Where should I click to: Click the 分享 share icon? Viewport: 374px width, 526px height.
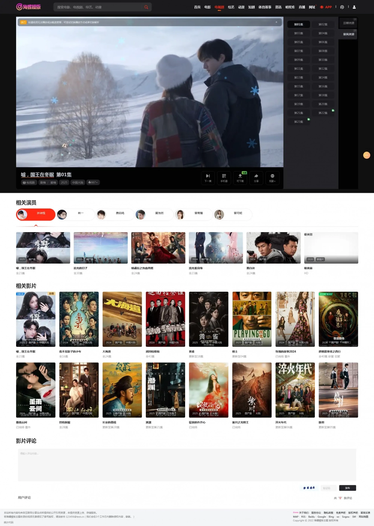coord(256,177)
